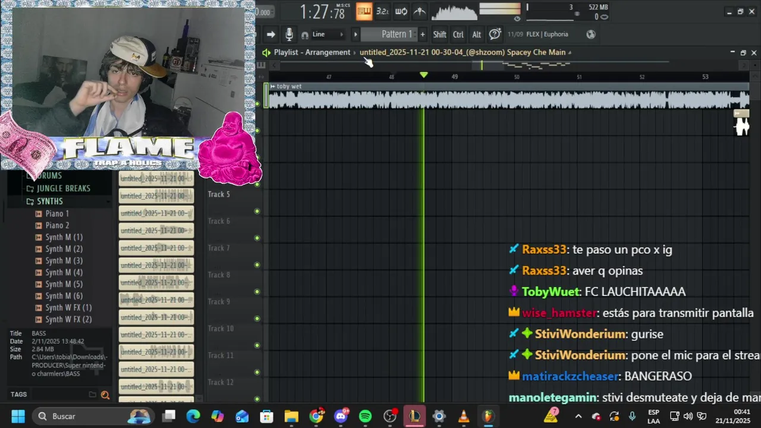This screenshot has width=761, height=428.
Task: Mute Track 5 using its green dot
Action: coord(257,211)
